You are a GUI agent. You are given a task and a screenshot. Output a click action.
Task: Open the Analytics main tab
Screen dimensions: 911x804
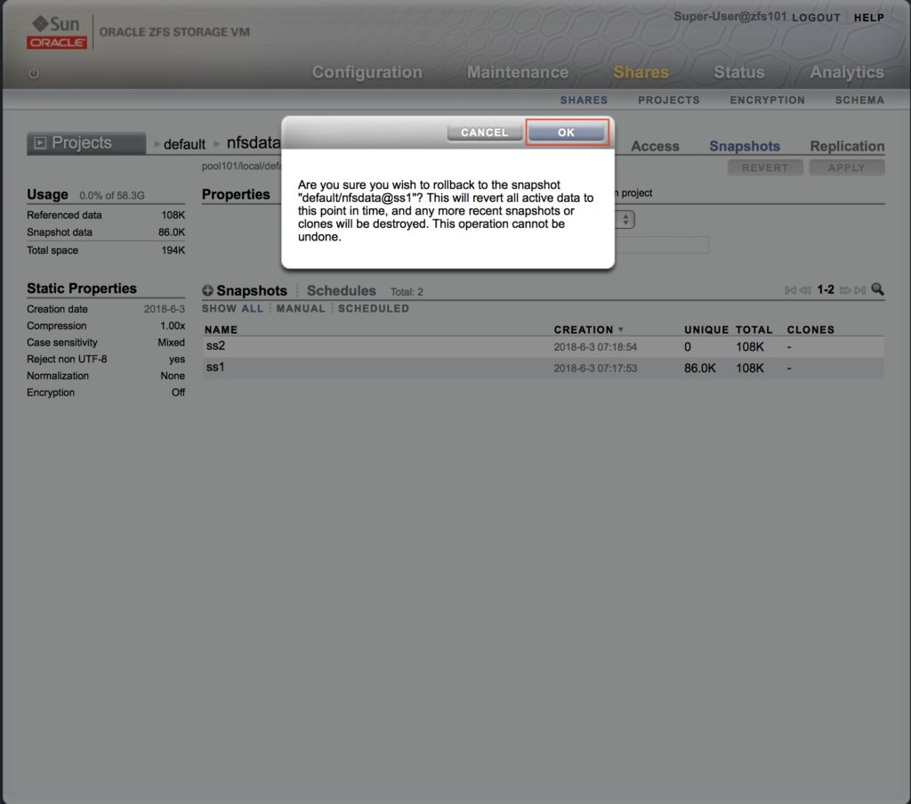(847, 72)
